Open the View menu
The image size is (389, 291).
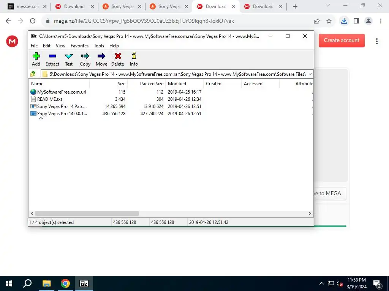point(60,46)
